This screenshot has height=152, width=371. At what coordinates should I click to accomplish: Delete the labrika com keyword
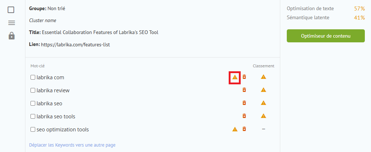pyautogui.click(x=244, y=77)
